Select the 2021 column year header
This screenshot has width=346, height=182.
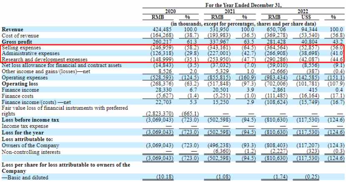(x=230, y=11)
